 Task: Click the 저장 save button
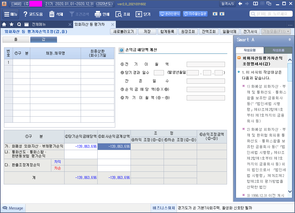click(x=147, y=31)
